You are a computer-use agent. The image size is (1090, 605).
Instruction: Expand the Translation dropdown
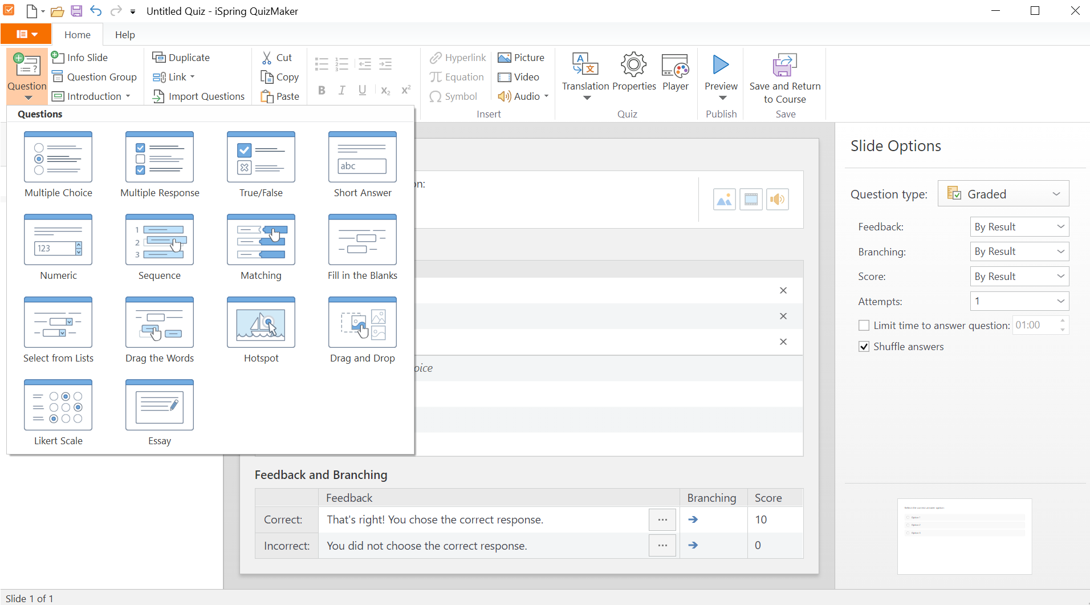pyautogui.click(x=587, y=99)
